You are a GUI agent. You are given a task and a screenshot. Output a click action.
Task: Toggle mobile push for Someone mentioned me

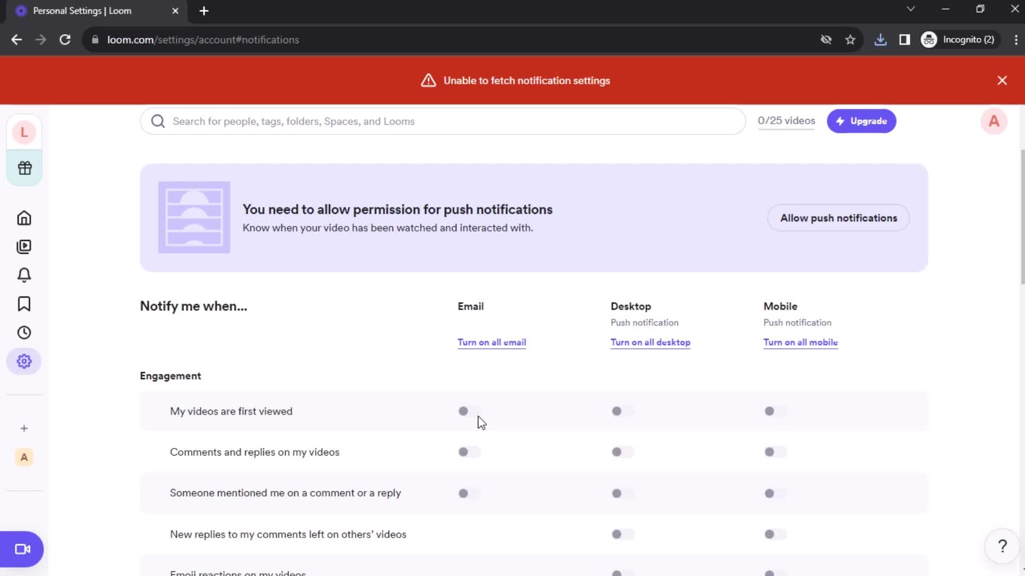pos(775,493)
